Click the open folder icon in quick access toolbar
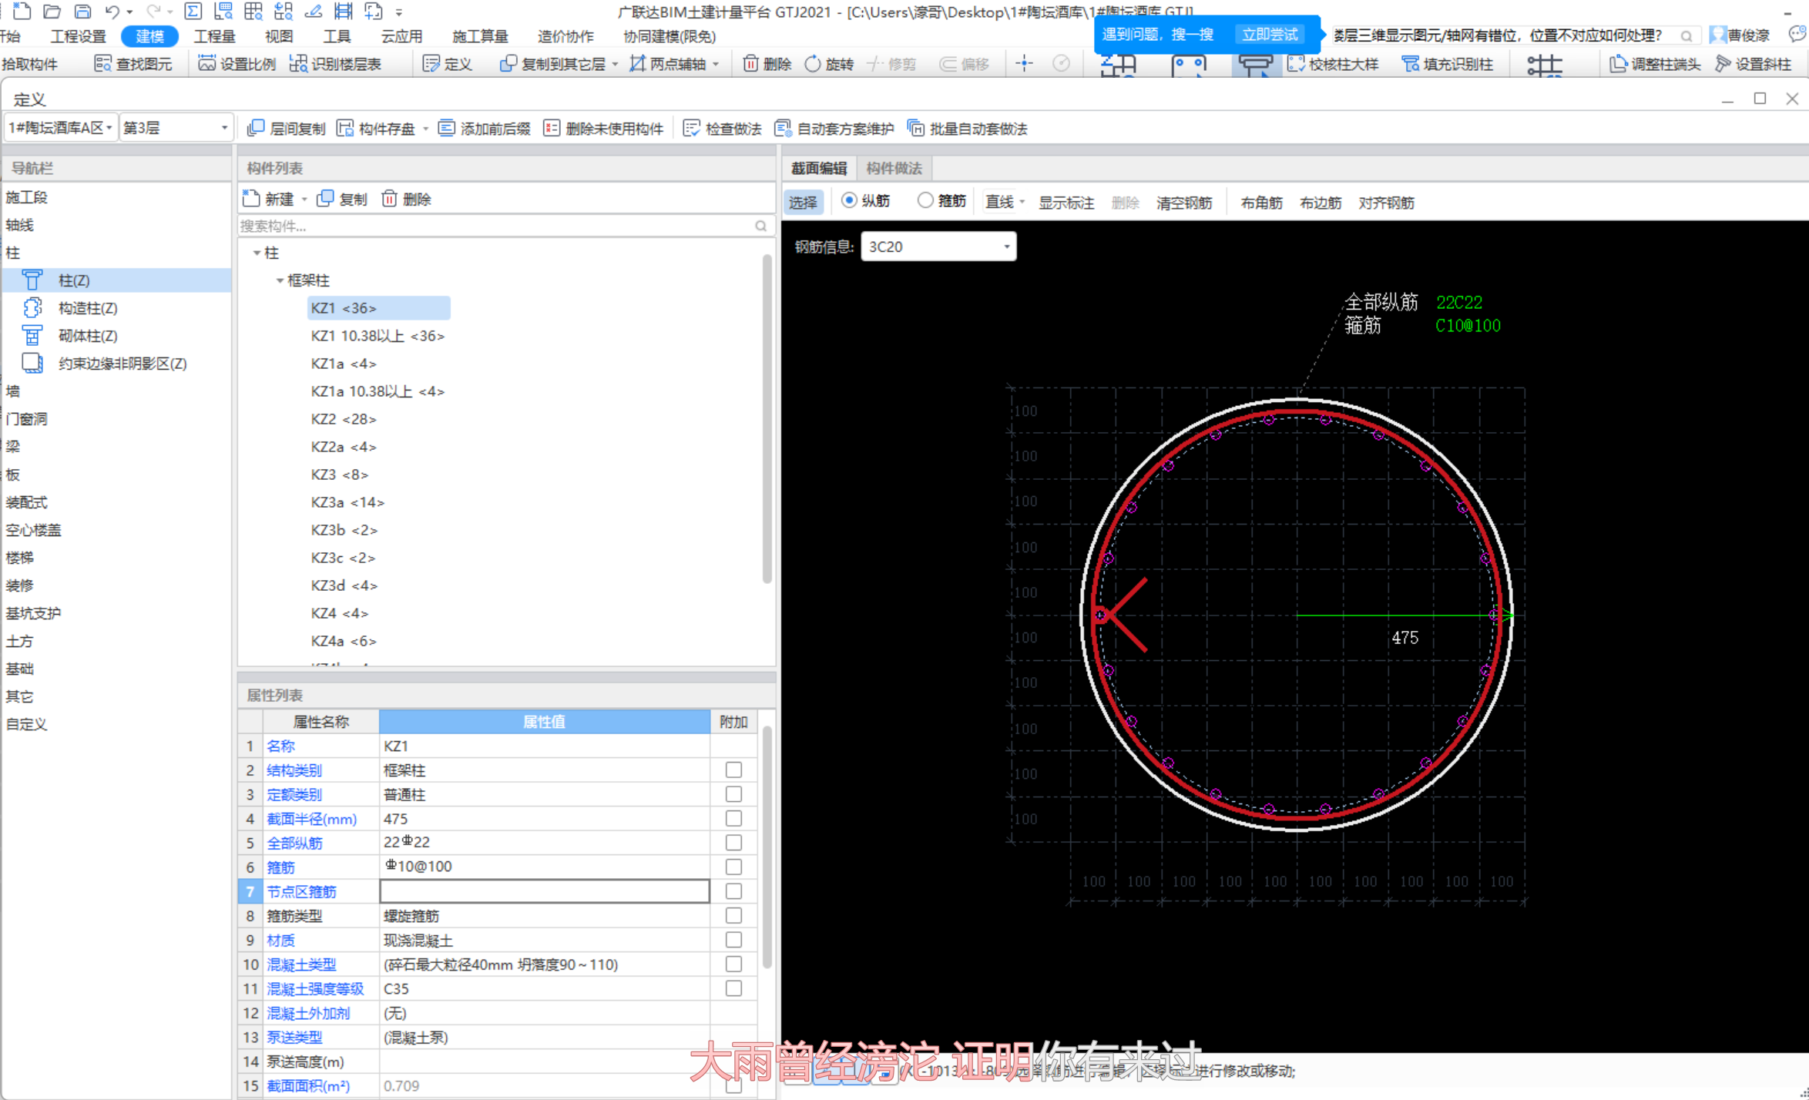This screenshot has width=1809, height=1100. pyautogui.click(x=52, y=11)
